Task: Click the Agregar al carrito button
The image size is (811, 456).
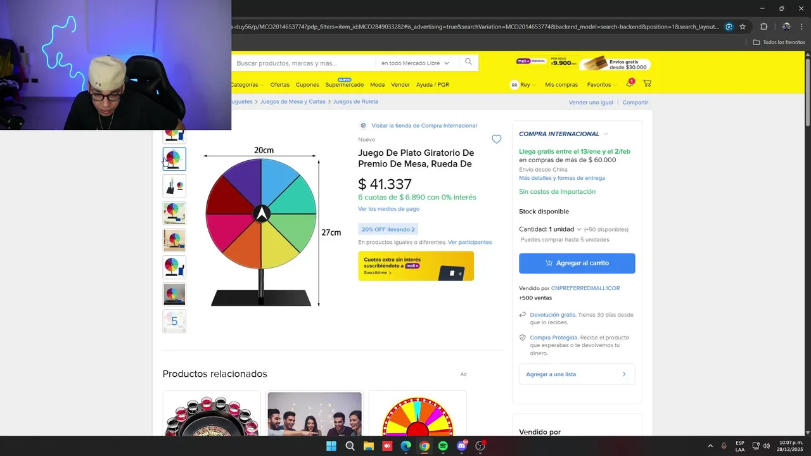Action: (x=577, y=263)
